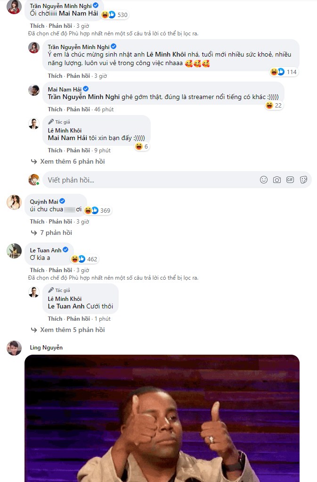Open Mai Nam Hải's profile picture
The height and width of the screenshot is (482, 317).
coord(33,90)
